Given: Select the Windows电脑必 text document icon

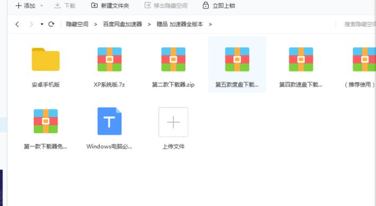Looking at the screenshot, I should pyautogui.click(x=109, y=121).
